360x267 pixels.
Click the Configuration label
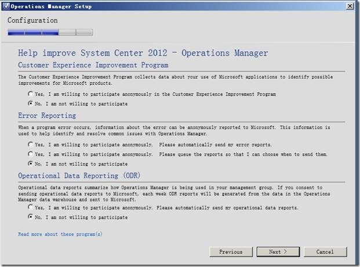pyautogui.click(x=32, y=20)
